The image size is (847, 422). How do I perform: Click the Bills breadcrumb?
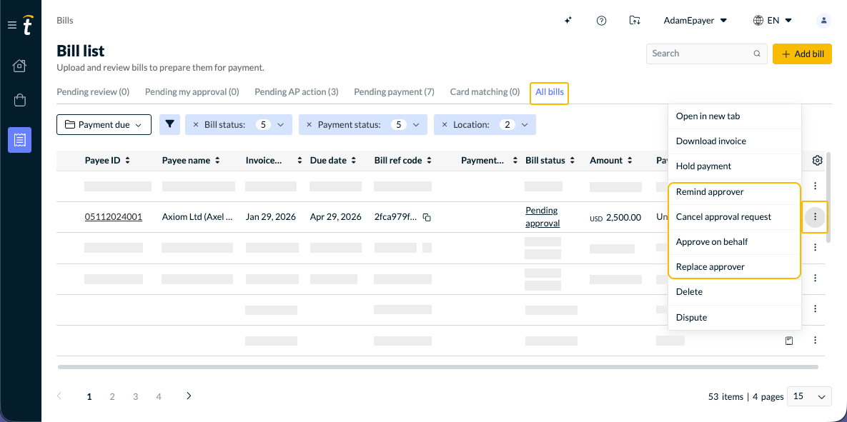[65, 21]
